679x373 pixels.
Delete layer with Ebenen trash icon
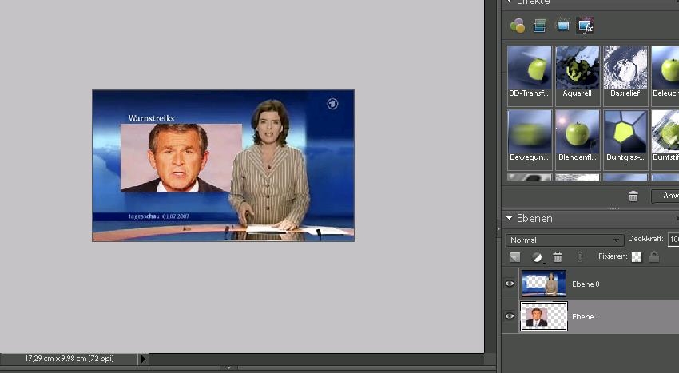click(558, 257)
